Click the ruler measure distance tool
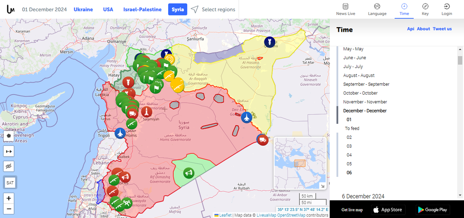The height and width of the screenshot is (218, 464). [9, 151]
